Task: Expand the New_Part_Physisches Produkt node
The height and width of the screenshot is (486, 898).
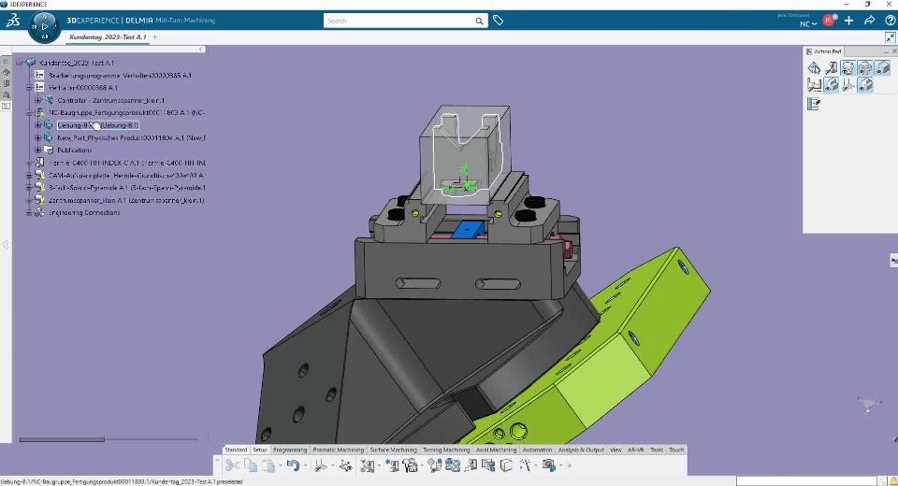Action: (x=37, y=137)
